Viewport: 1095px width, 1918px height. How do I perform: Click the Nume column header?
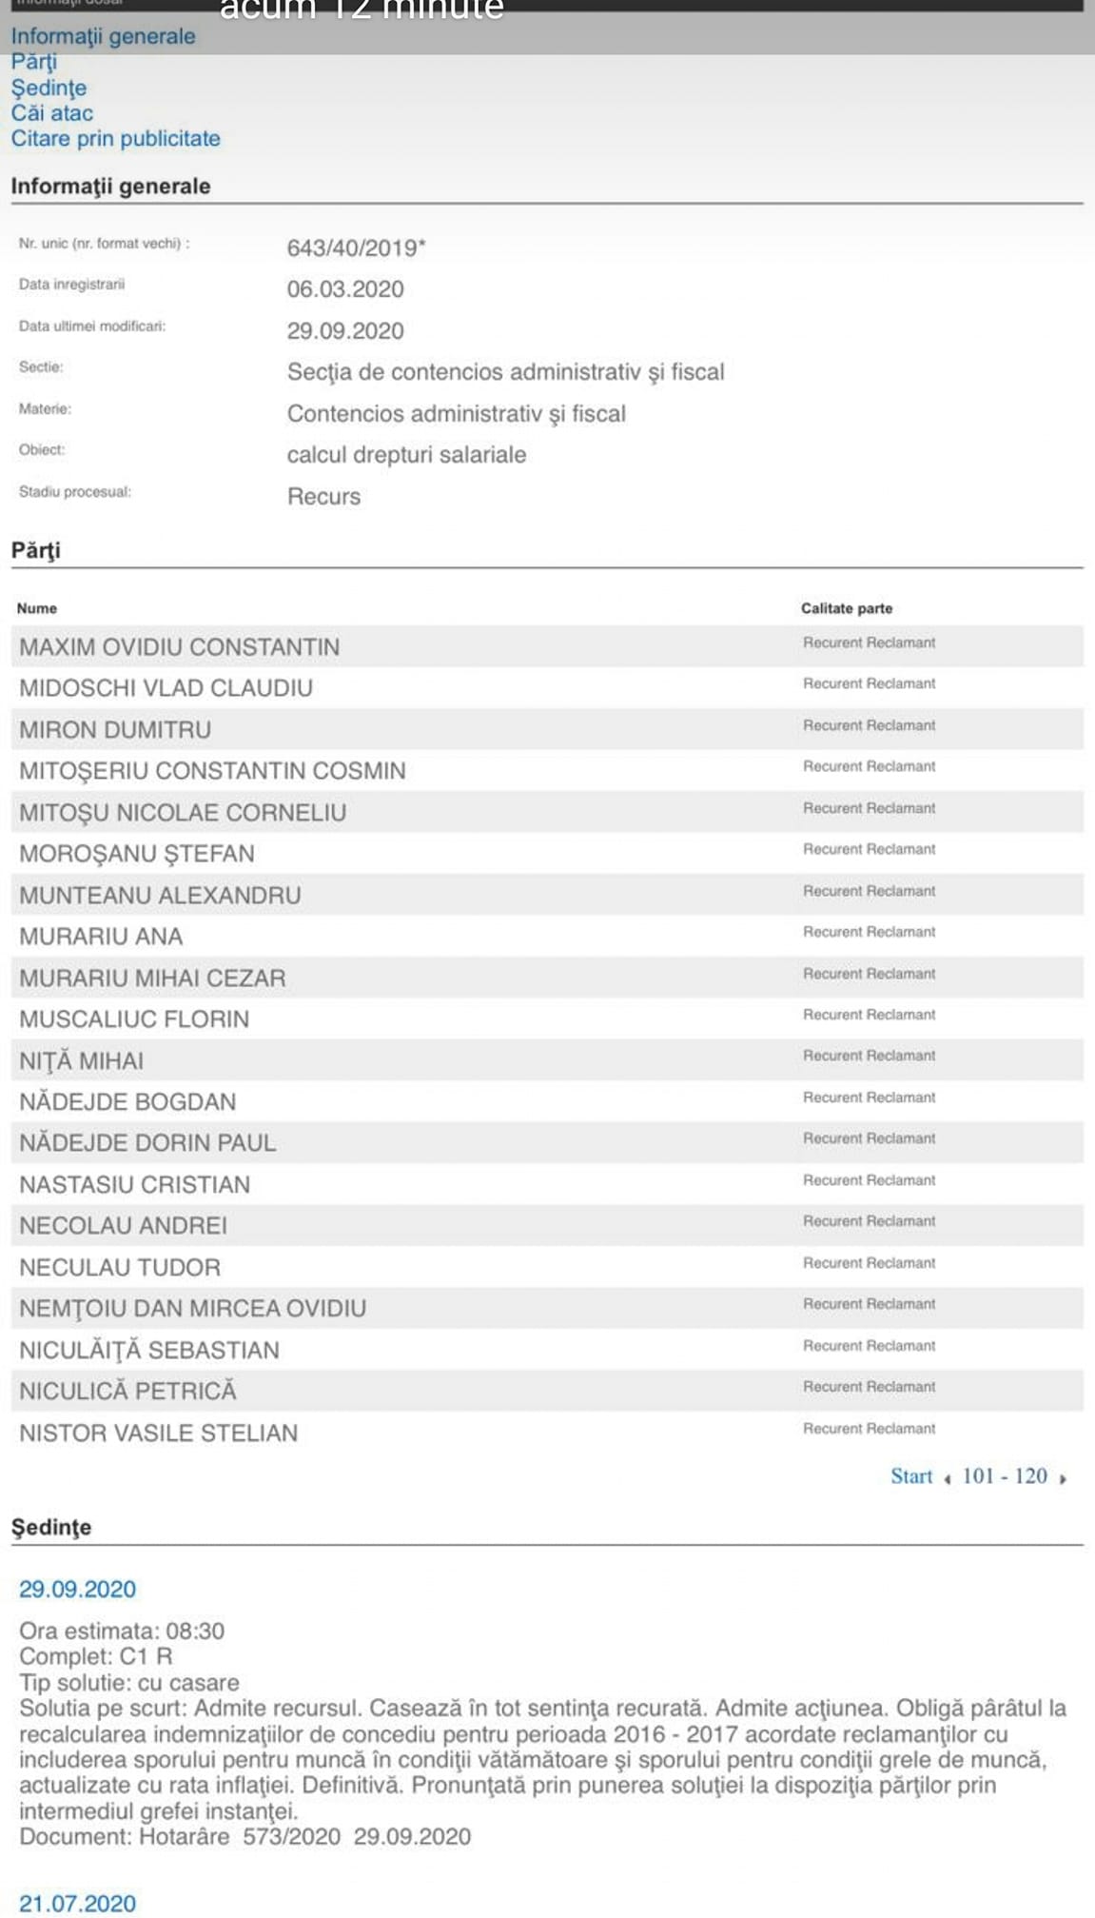coord(37,608)
